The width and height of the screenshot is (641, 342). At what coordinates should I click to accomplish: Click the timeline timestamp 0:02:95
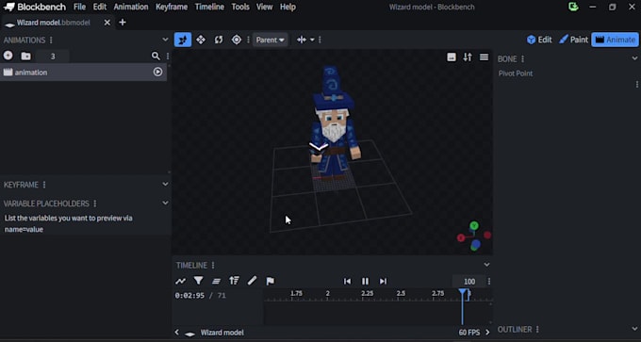pyautogui.click(x=189, y=295)
